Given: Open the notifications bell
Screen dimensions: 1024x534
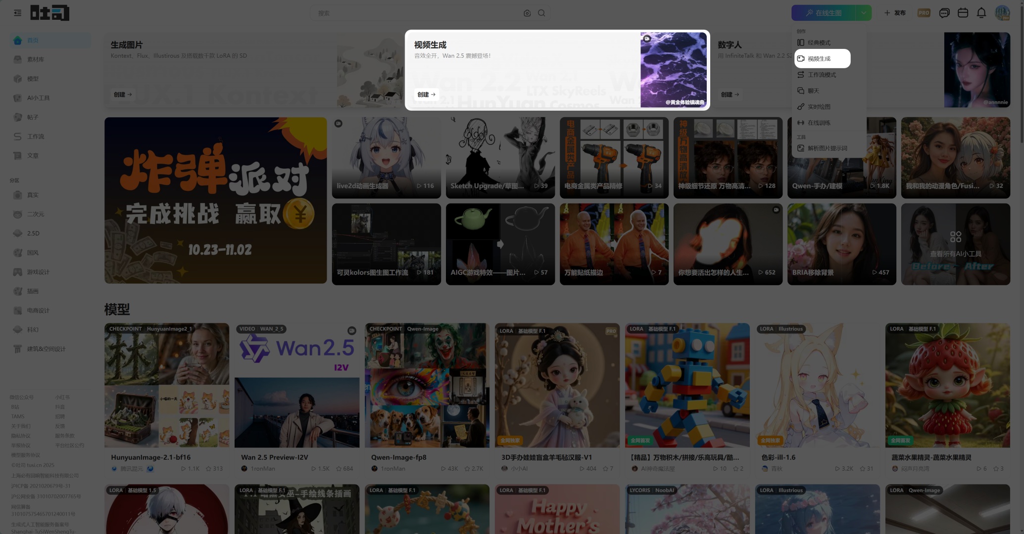Looking at the screenshot, I should (981, 13).
